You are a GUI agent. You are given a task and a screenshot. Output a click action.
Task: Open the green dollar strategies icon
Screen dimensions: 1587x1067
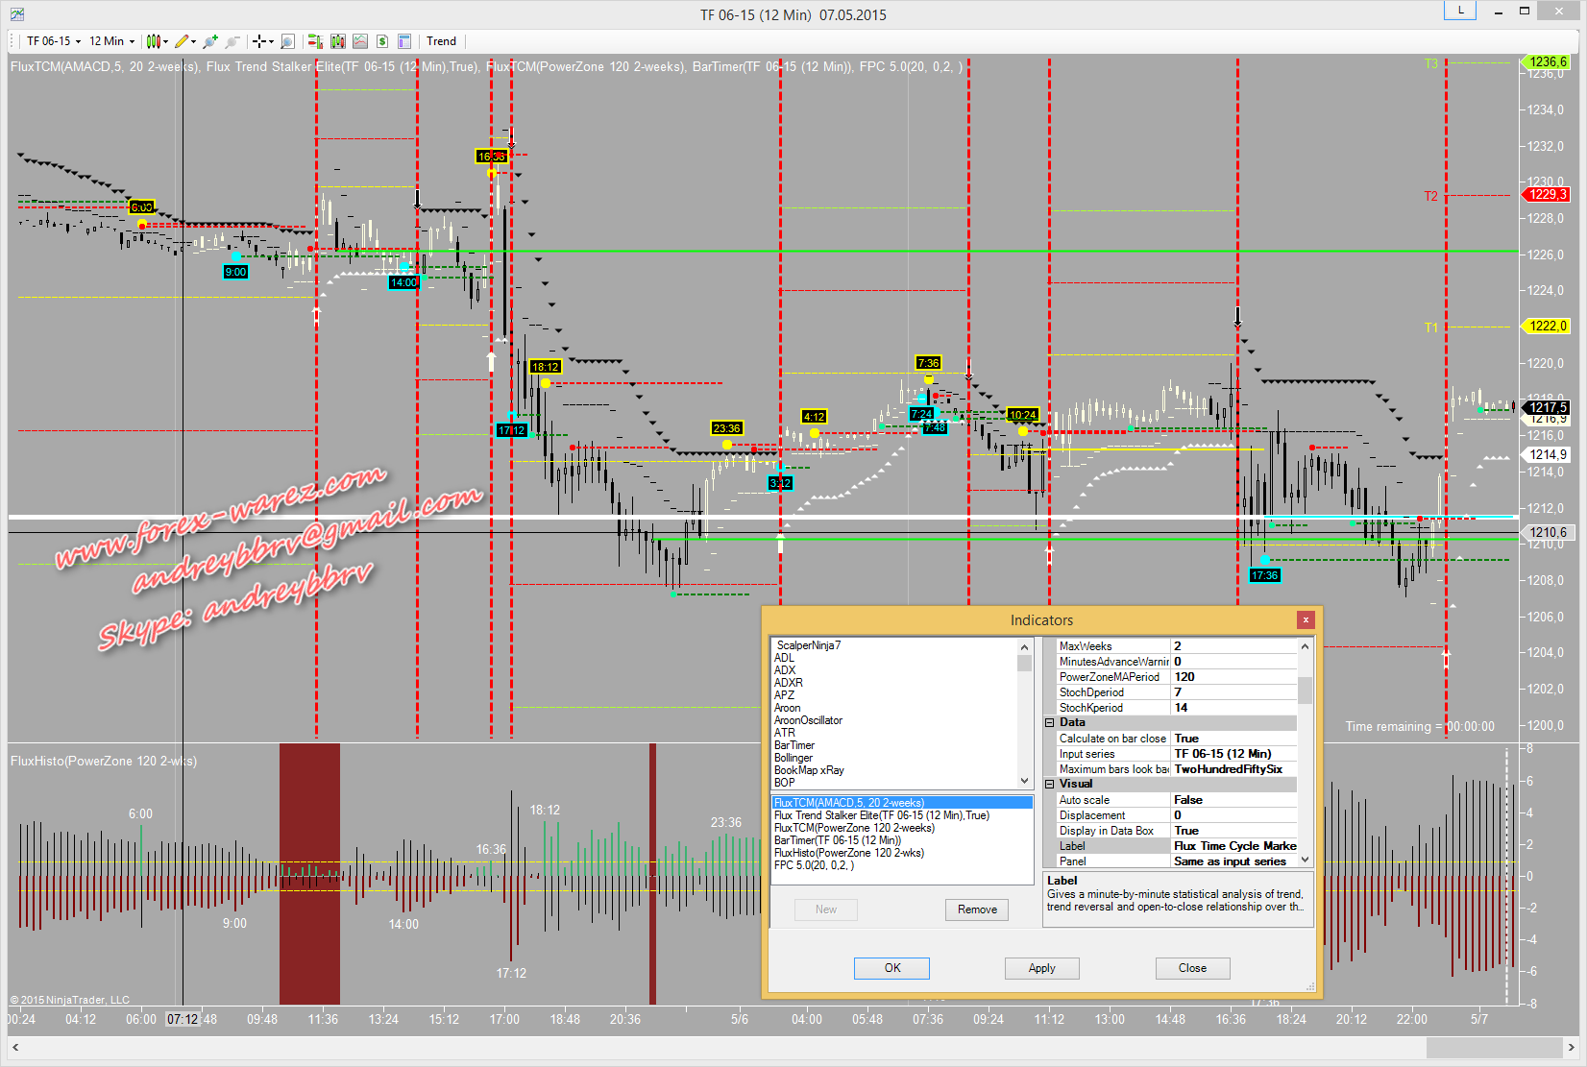pyautogui.click(x=382, y=41)
